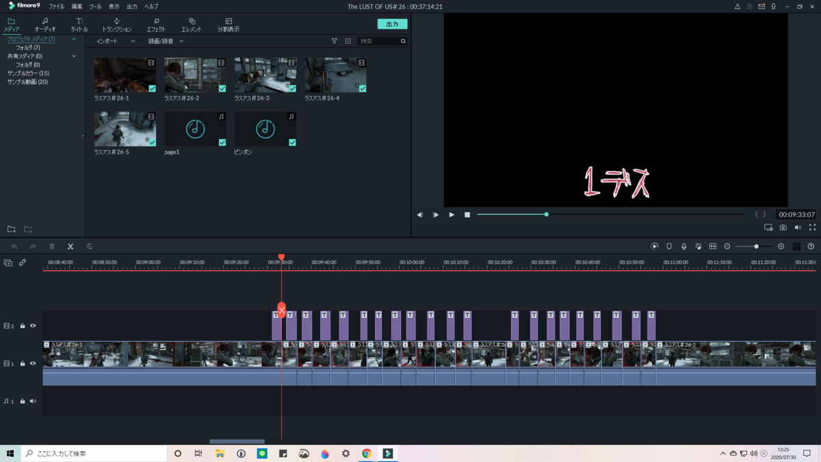Viewport: 821px width, 462px height.
Task: Delete selected clip with trash icon
Action: click(51, 246)
